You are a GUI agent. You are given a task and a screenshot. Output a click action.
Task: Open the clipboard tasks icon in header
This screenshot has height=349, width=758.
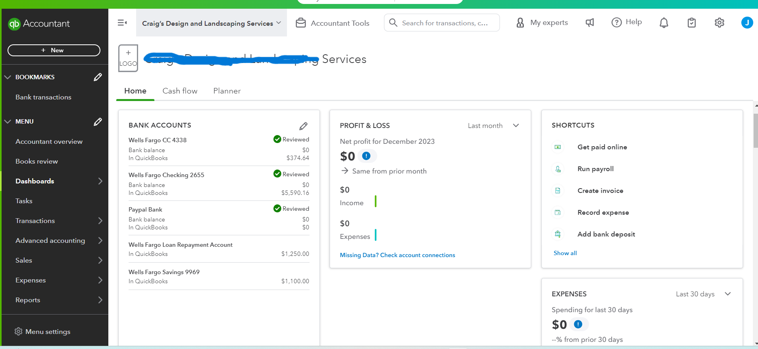[x=691, y=23]
